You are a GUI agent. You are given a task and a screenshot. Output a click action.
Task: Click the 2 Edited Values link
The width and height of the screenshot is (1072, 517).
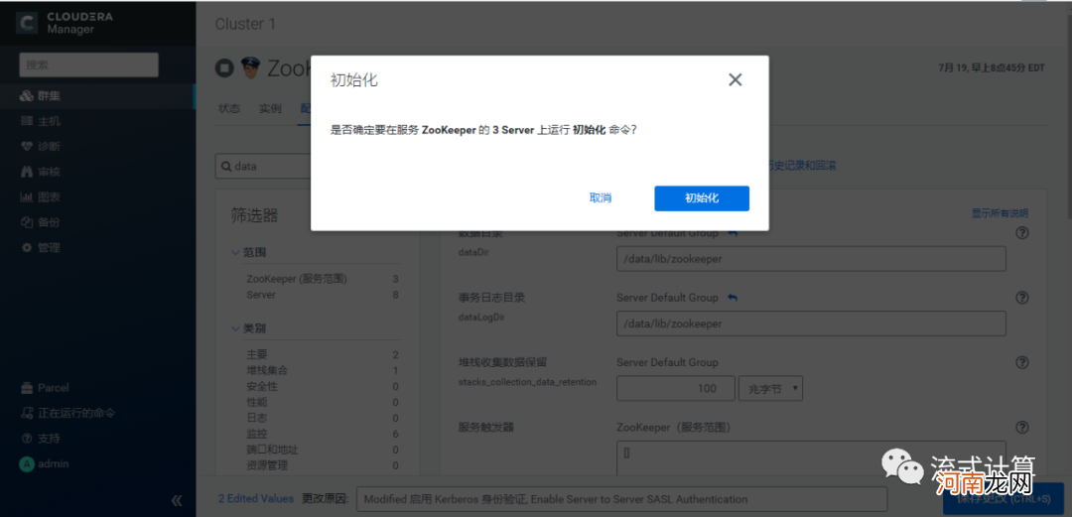(256, 498)
